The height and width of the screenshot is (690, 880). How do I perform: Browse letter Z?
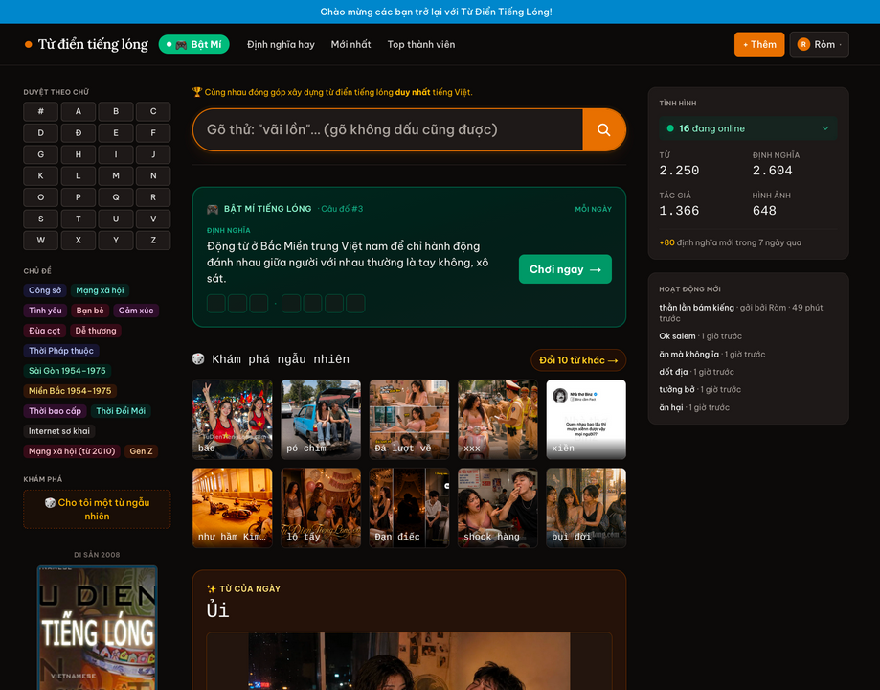[153, 240]
